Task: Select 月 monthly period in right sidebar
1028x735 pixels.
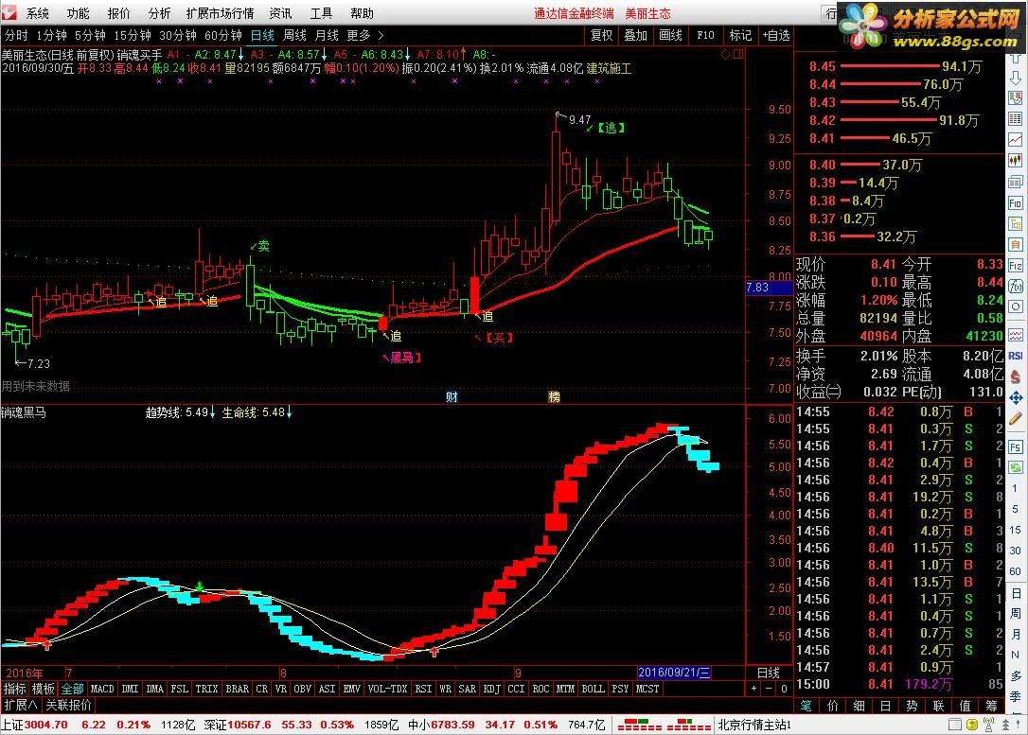Action: pyautogui.click(x=1015, y=634)
